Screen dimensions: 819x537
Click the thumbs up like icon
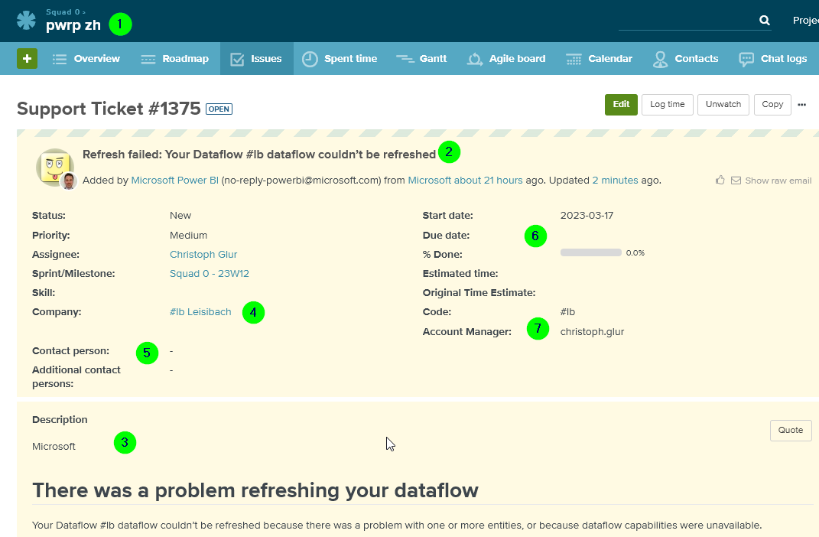[x=720, y=181]
